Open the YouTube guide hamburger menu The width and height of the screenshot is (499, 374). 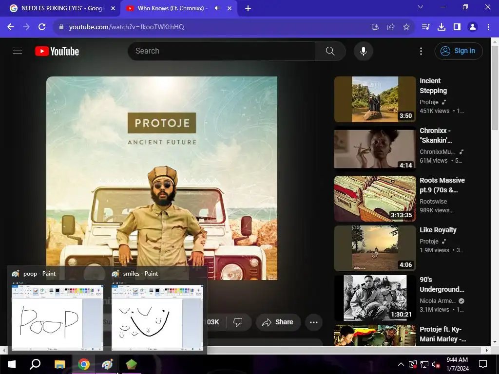pyautogui.click(x=18, y=51)
